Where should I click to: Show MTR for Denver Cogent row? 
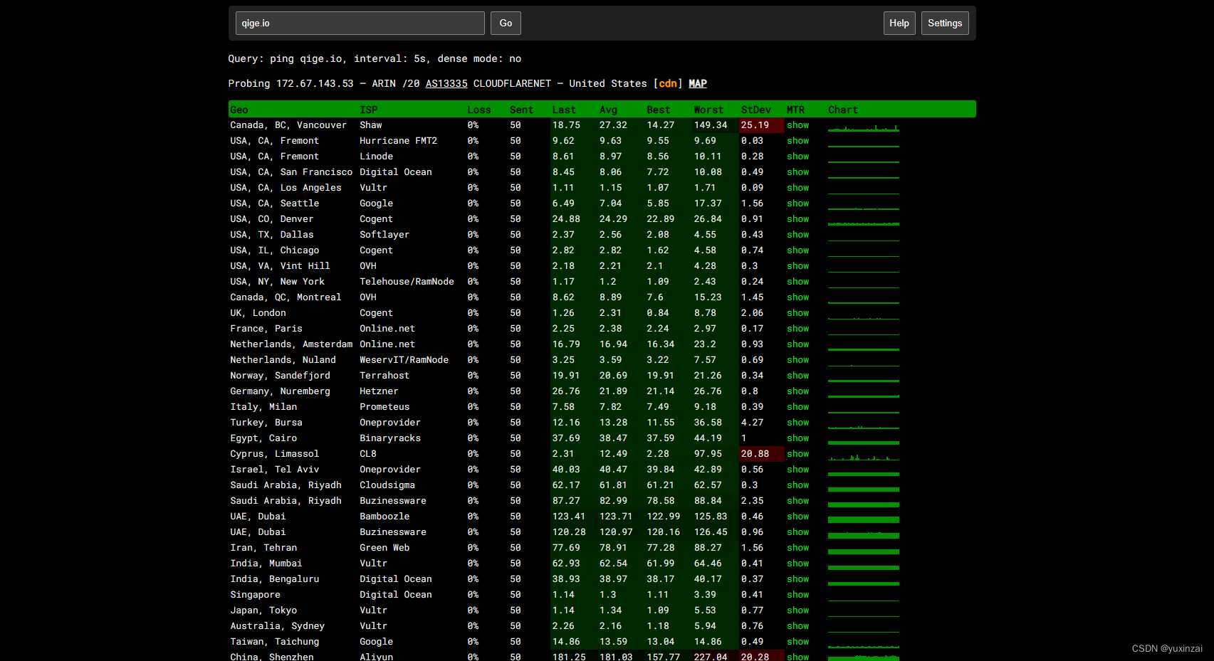tap(798, 219)
